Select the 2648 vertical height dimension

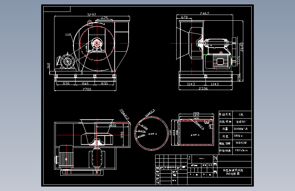click(x=242, y=47)
